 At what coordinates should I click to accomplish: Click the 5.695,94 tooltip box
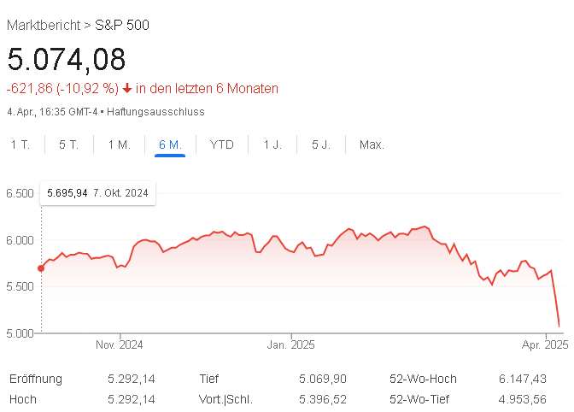[x=97, y=193]
